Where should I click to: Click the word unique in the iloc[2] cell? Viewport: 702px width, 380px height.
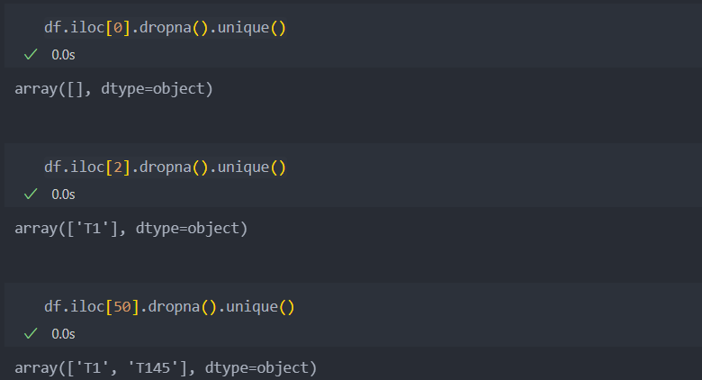click(244, 167)
